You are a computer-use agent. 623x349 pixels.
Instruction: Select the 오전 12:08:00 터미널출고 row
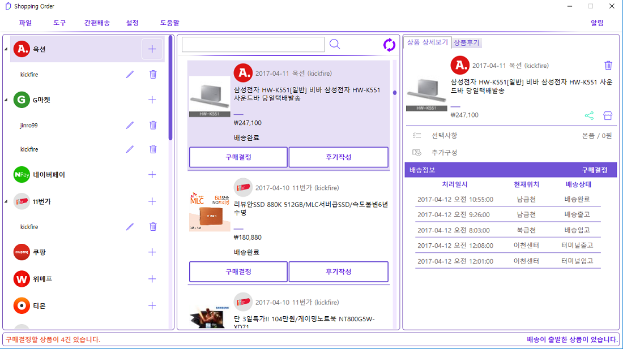point(508,245)
